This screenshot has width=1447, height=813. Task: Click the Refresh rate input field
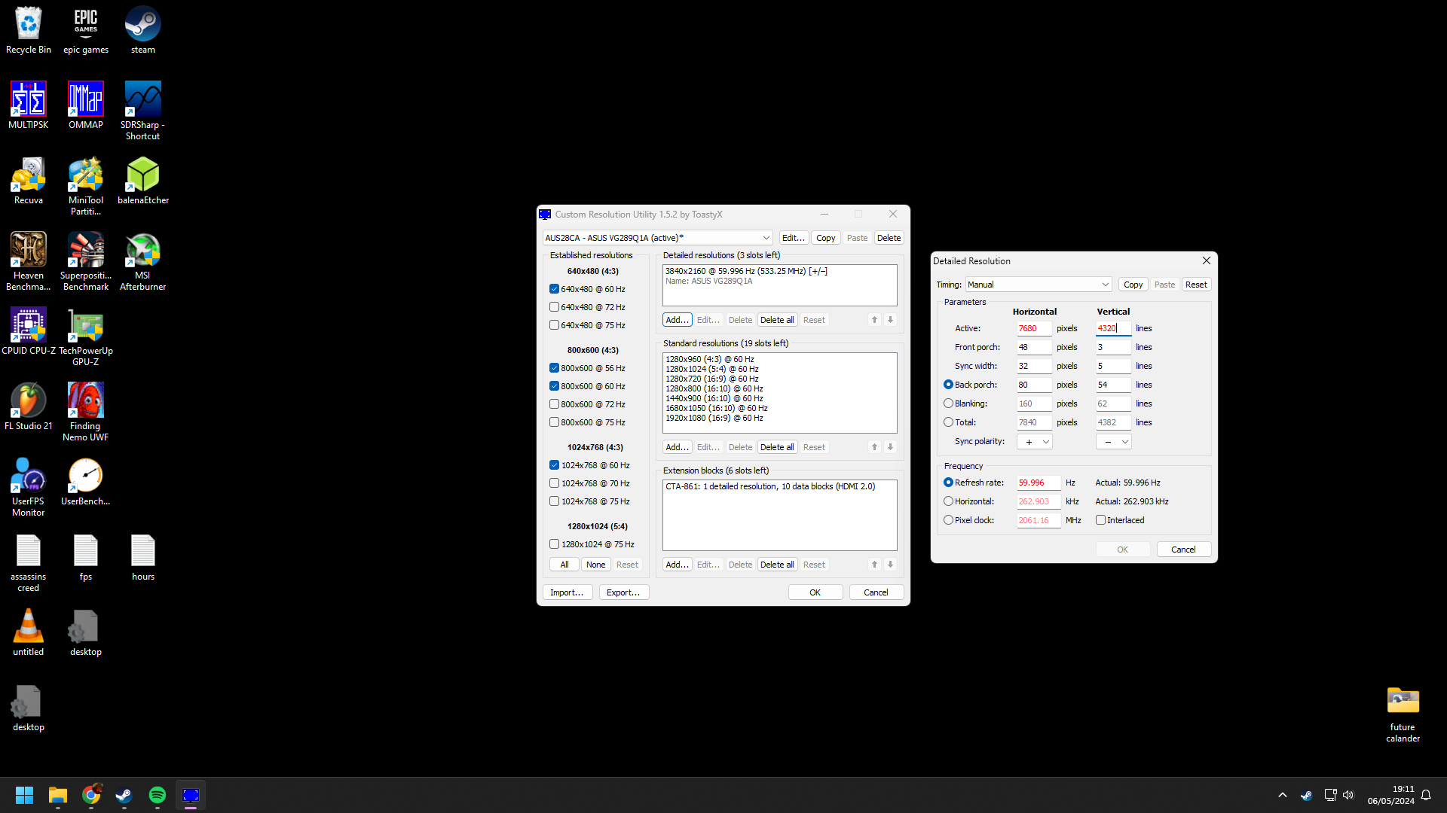[x=1038, y=483]
